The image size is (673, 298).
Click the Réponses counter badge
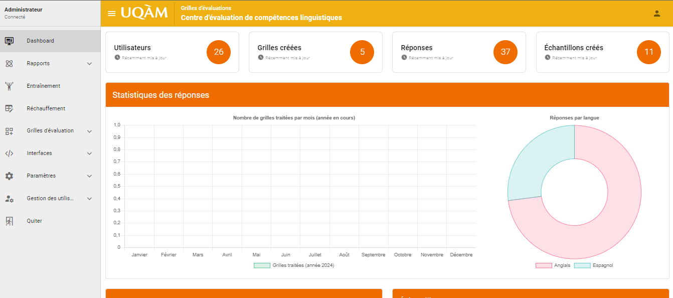[505, 52]
